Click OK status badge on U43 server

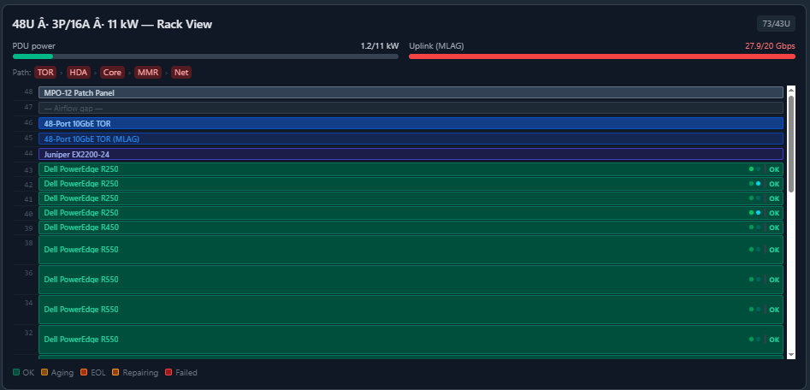click(x=774, y=169)
